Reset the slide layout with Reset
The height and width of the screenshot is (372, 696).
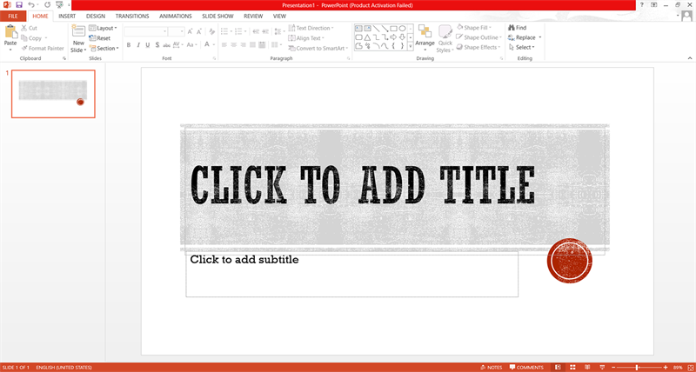click(100, 38)
